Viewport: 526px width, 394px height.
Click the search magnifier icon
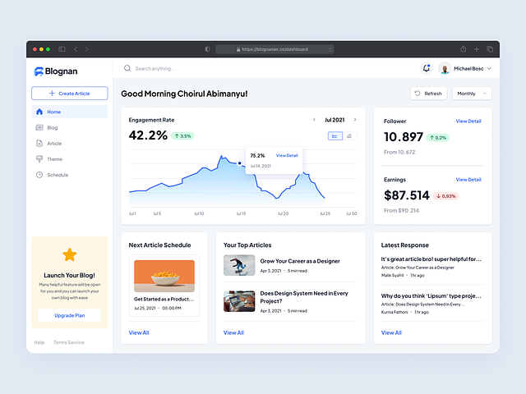[x=127, y=68]
